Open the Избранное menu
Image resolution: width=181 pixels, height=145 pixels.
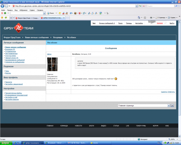pyautogui.click(x=24, y=10)
